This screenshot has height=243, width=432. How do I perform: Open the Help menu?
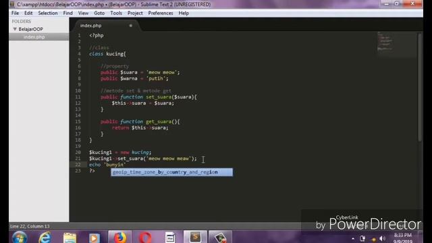184,13
